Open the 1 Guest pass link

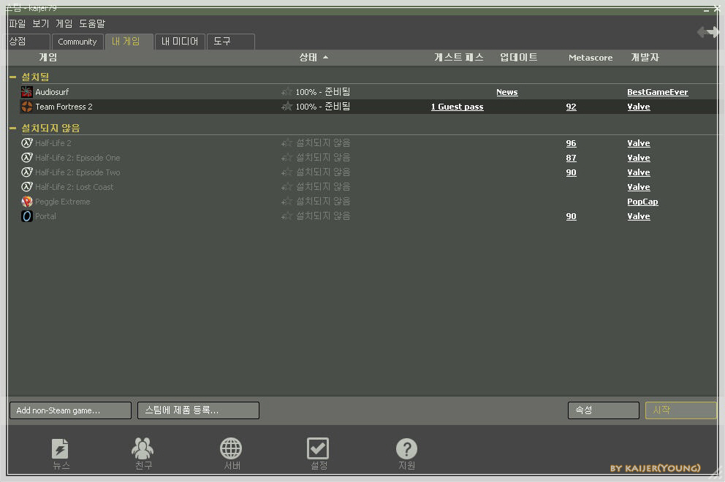(x=457, y=107)
